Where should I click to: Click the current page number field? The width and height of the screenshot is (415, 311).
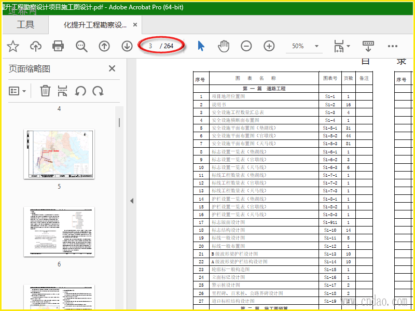(150, 46)
